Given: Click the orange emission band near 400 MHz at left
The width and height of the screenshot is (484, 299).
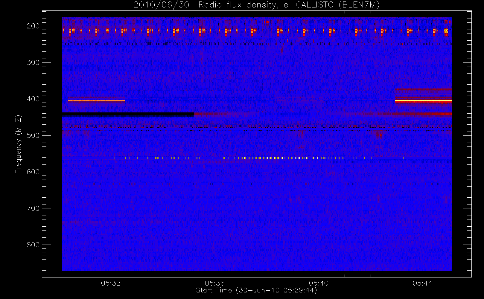Looking at the screenshot, I should (x=97, y=101).
